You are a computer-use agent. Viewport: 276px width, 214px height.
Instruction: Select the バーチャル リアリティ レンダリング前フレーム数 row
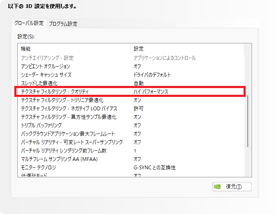pos(131,151)
